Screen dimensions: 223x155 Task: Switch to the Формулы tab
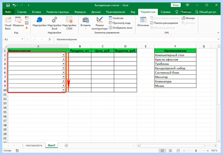80,12
